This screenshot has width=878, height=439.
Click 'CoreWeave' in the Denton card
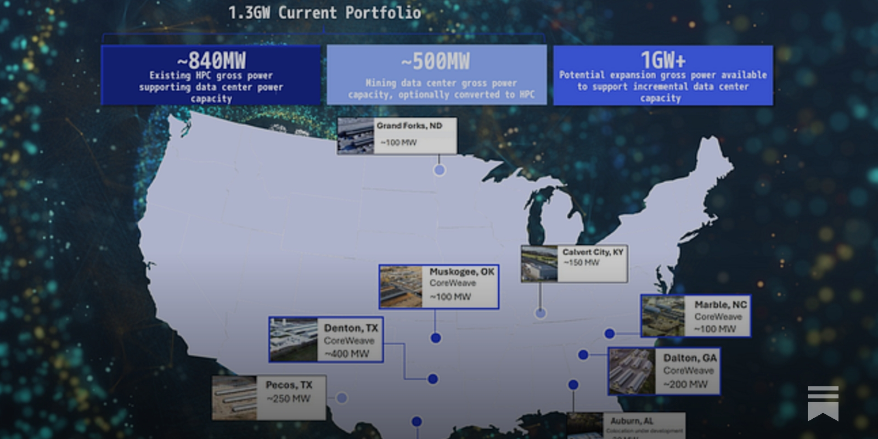coord(349,341)
